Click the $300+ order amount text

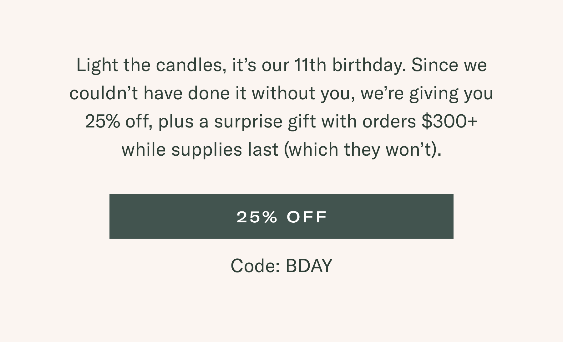pyautogui.click(x=449, y=121)
